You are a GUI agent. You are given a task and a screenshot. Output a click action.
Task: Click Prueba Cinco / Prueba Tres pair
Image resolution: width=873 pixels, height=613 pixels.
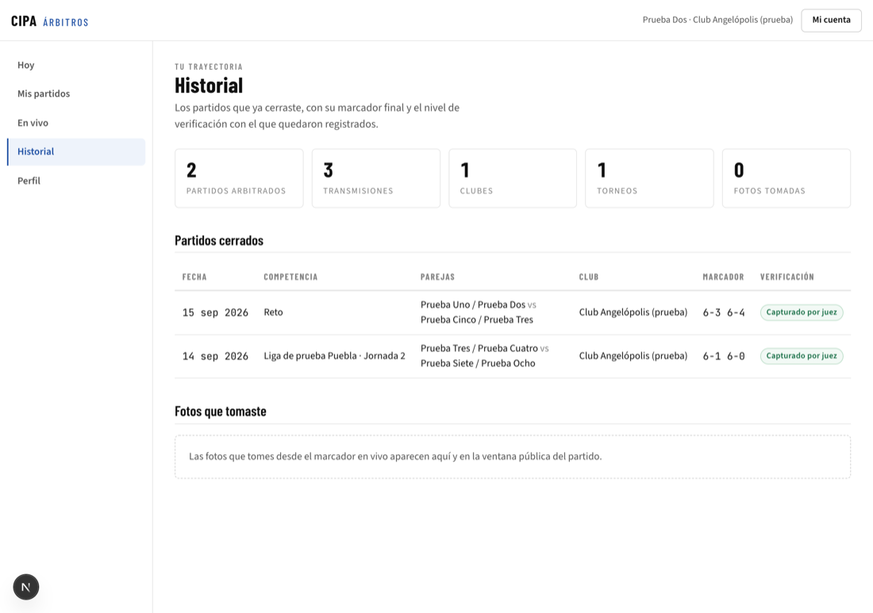pos(477,320)
